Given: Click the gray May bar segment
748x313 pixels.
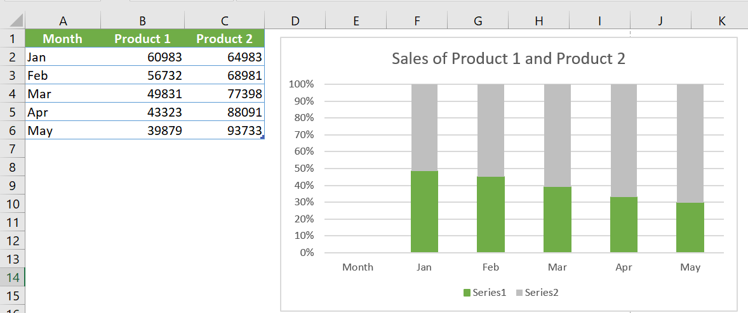Looking at the screenshot, I should [690, 143].
